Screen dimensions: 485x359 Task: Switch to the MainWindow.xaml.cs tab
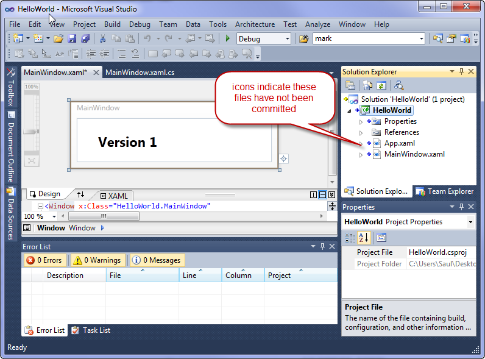click(140, 73)
